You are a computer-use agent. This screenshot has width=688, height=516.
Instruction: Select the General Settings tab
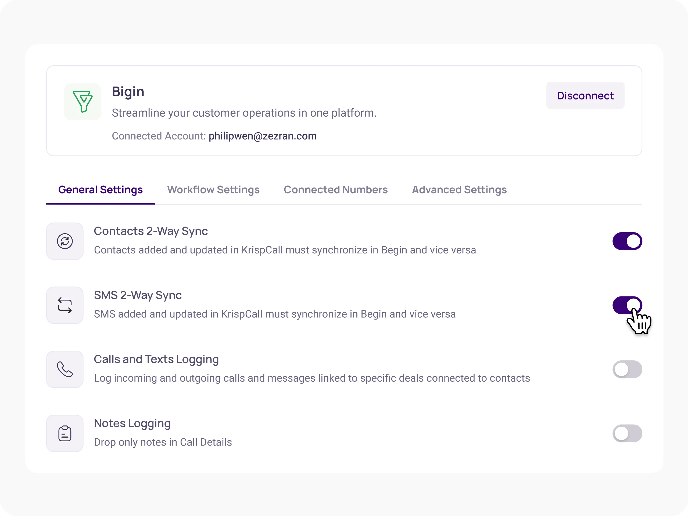tap(101, 190)
